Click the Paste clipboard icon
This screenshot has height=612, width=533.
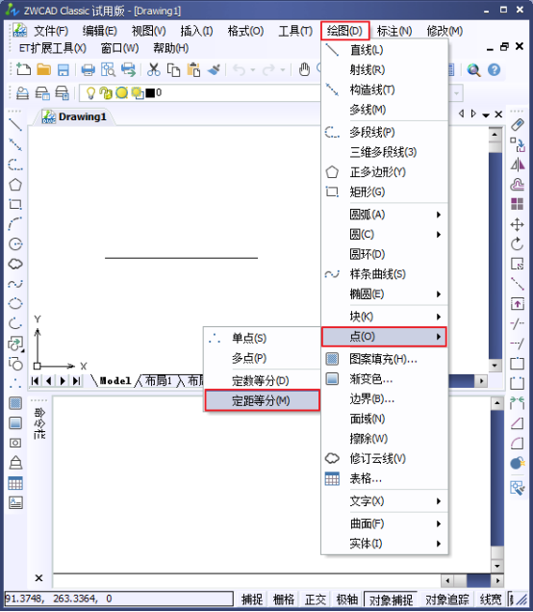193,70
